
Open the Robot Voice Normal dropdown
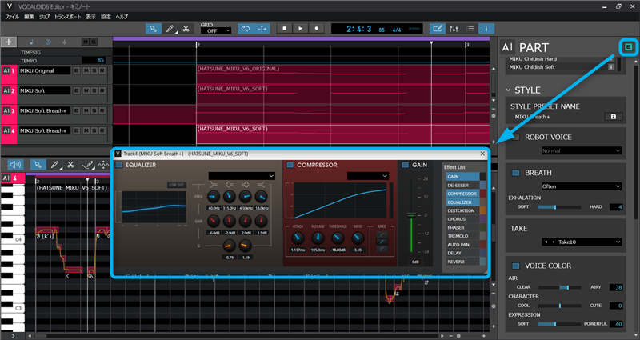pos(582,150)
